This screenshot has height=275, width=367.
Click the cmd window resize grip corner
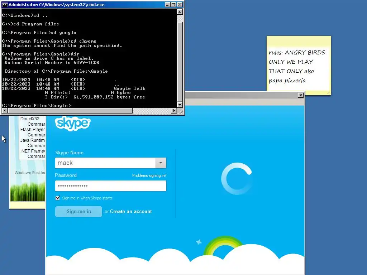click(x=181, y=111)
